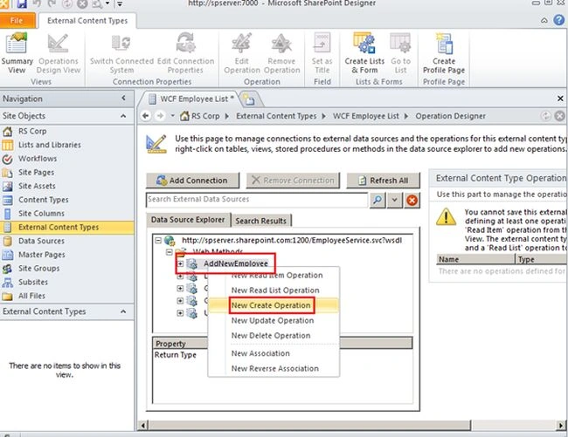Screen dimensions: 568x437
Task: Open search options dropdown arrow
Action: tap(394, 200)
